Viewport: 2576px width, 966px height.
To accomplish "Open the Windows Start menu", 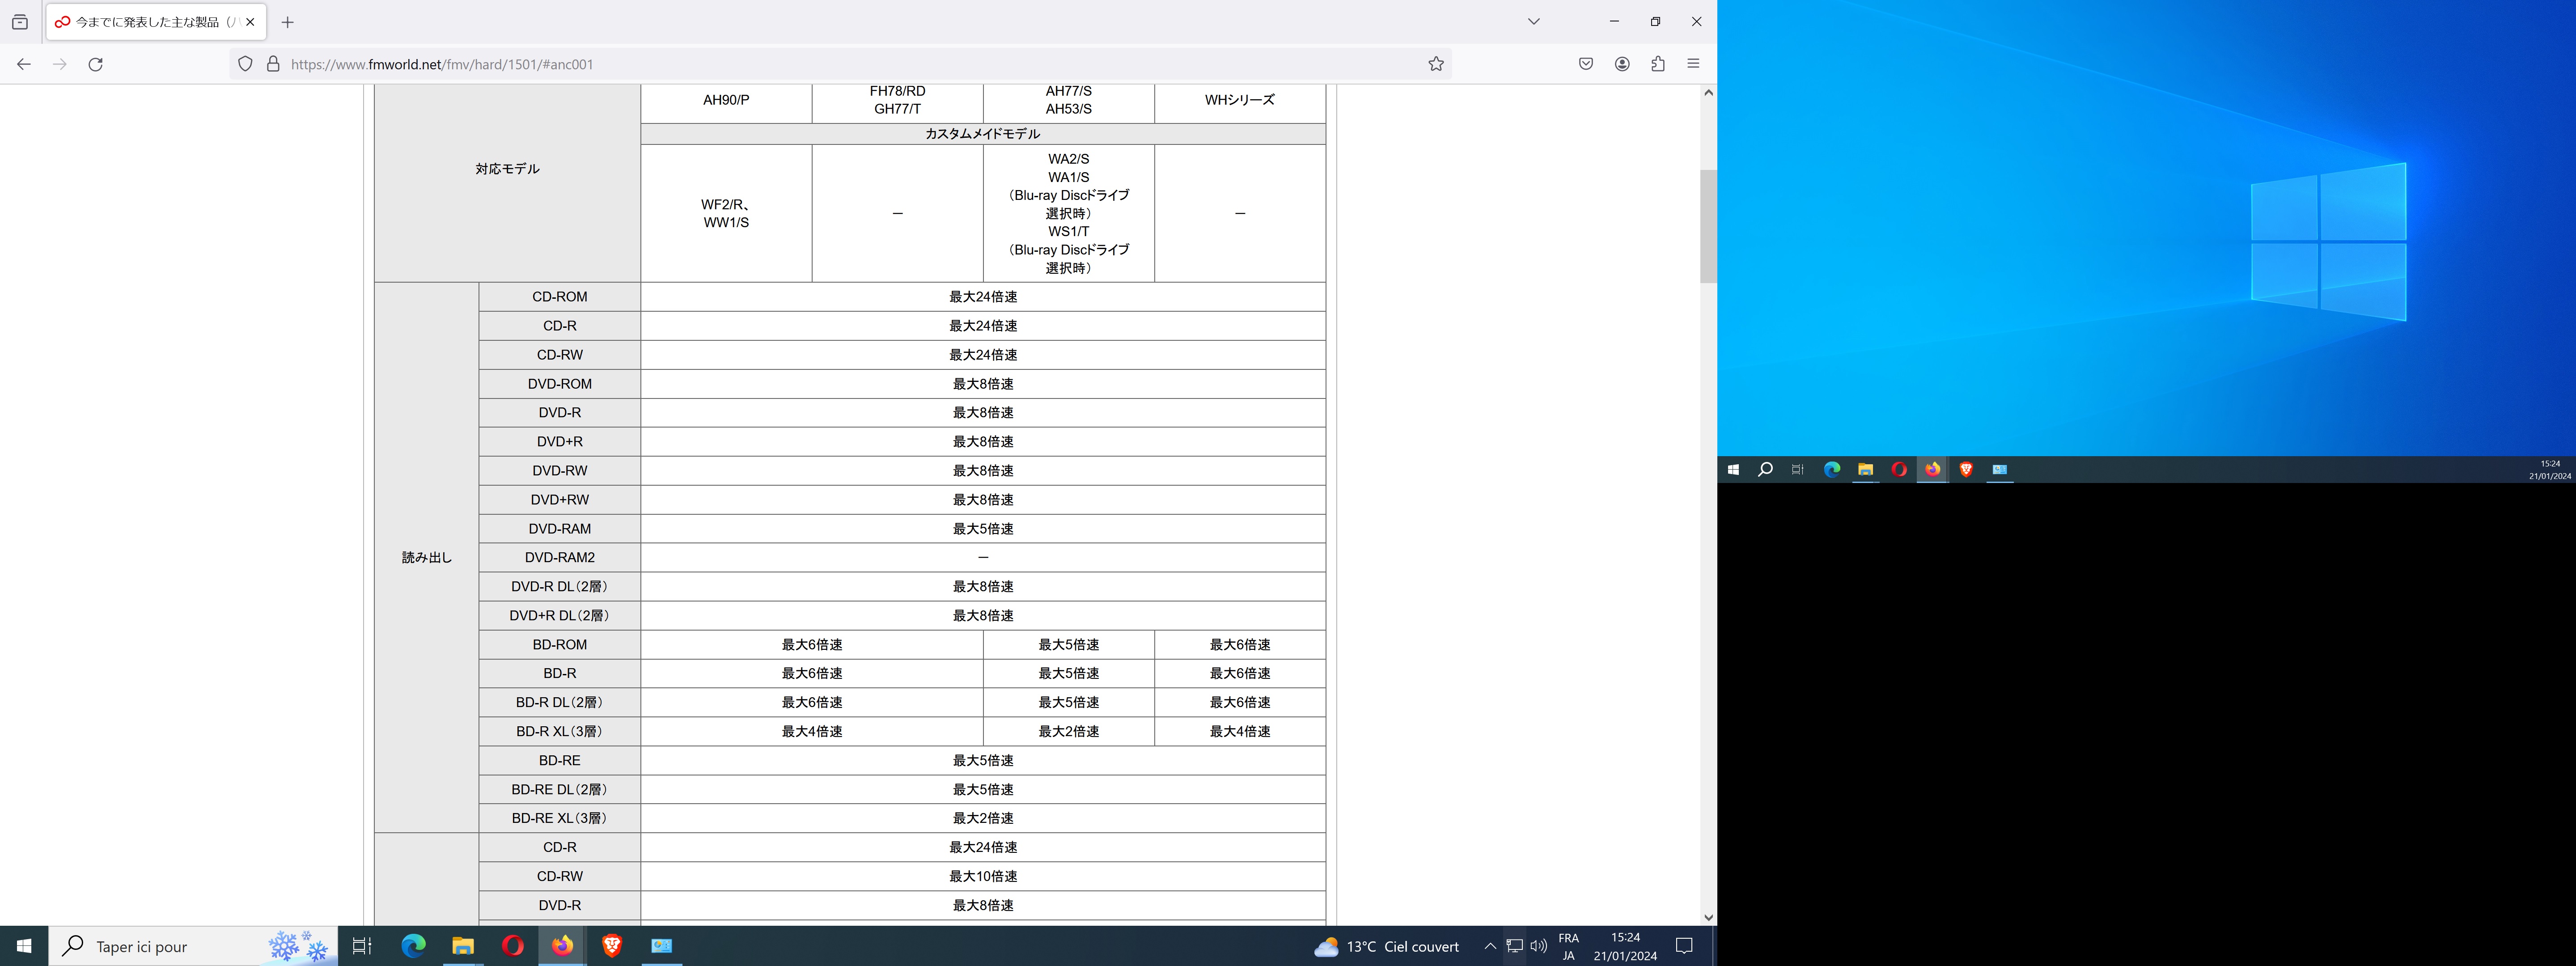I will pyautogui.click(x=24, y=946).
